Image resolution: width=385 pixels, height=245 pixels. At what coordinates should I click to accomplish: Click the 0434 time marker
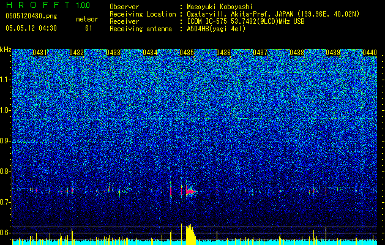(150, 53)
